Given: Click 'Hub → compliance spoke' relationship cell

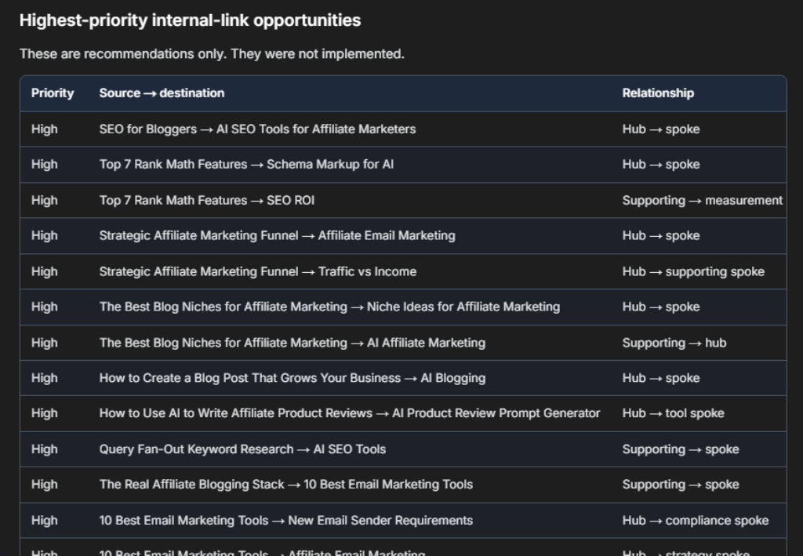Looking at the screenshot, I should (696, 520).
